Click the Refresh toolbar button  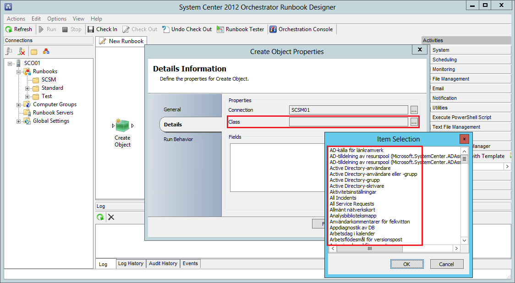pos(19,29)
